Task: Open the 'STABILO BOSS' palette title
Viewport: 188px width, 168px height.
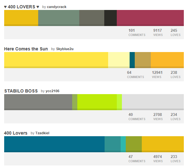Action: [x=21, y=91]
